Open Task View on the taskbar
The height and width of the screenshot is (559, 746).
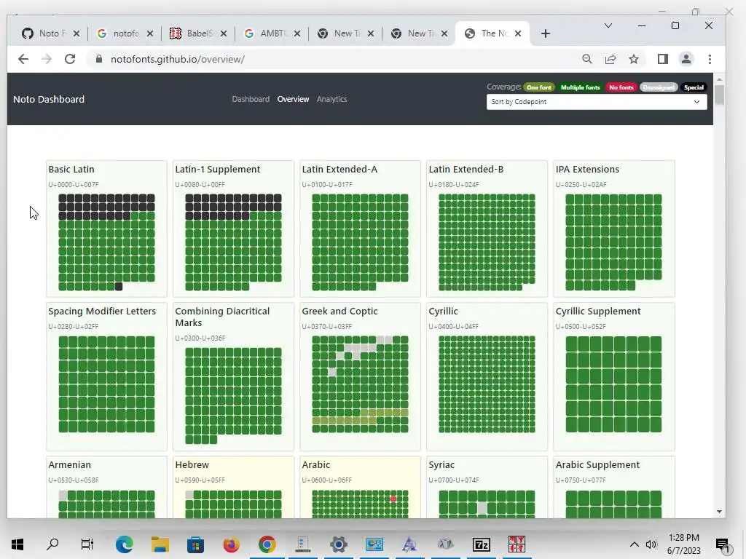click(87, 544)
